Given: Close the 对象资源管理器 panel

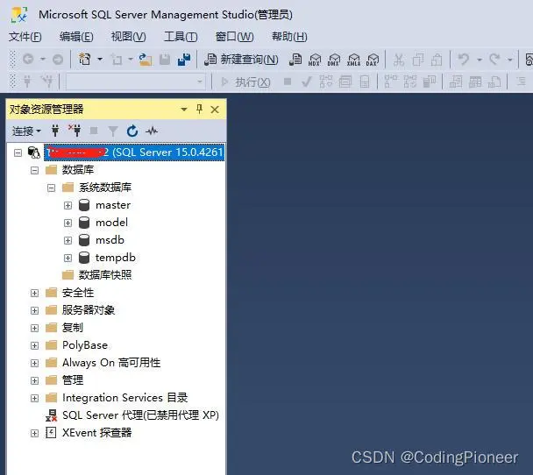Looking at the screenshot, I should click(x=215, y=110).
